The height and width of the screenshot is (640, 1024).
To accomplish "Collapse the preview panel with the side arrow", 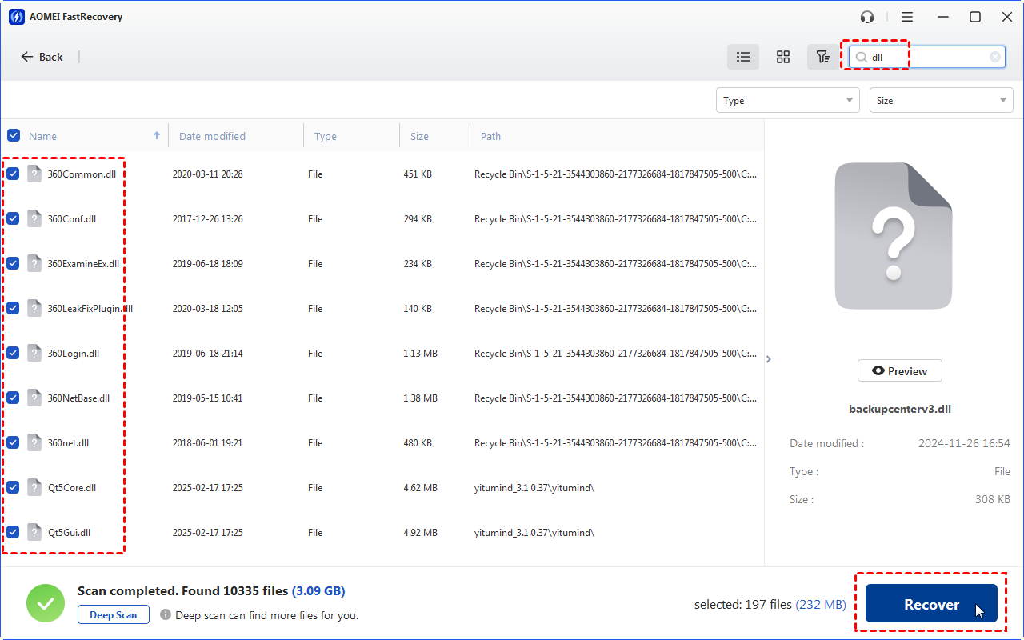I will click(769, 359).
